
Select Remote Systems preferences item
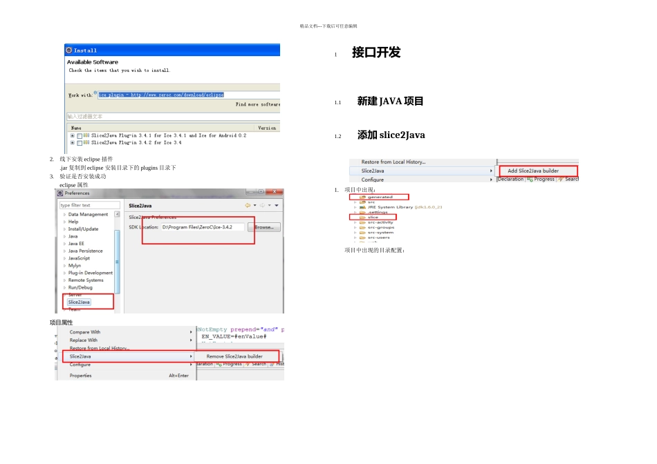click(x=86, y=280)
